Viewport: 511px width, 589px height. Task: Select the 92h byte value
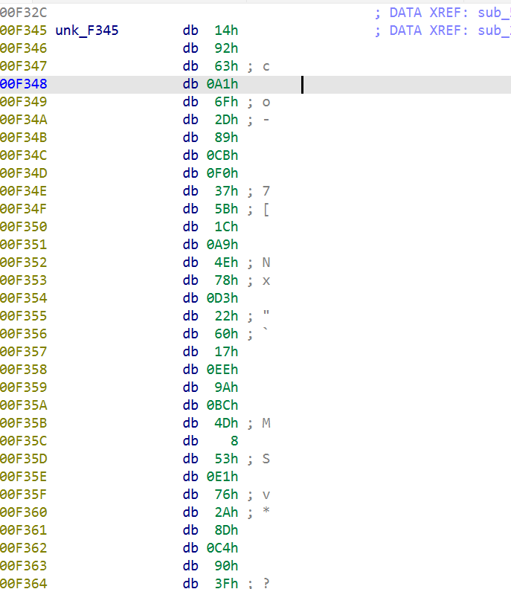coord(226,48)
